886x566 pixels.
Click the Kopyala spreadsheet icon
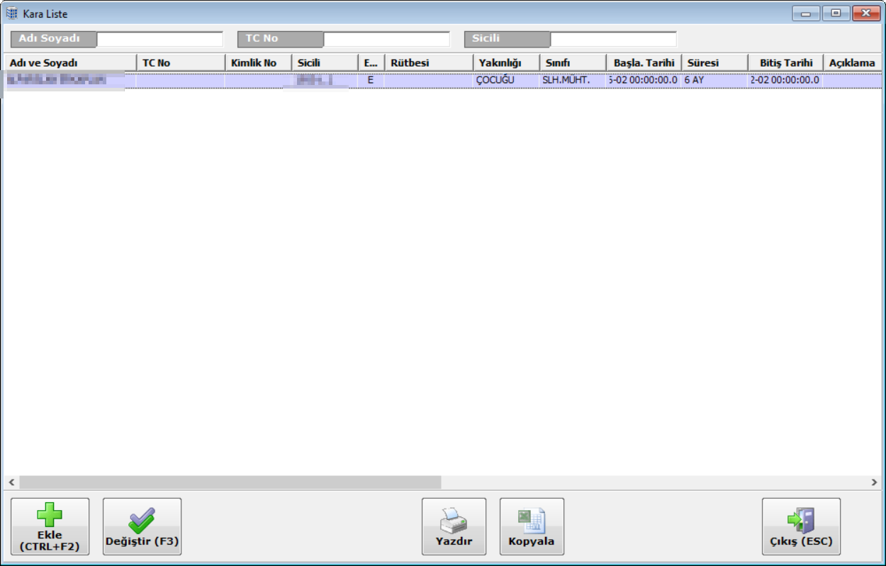(532, 521)
